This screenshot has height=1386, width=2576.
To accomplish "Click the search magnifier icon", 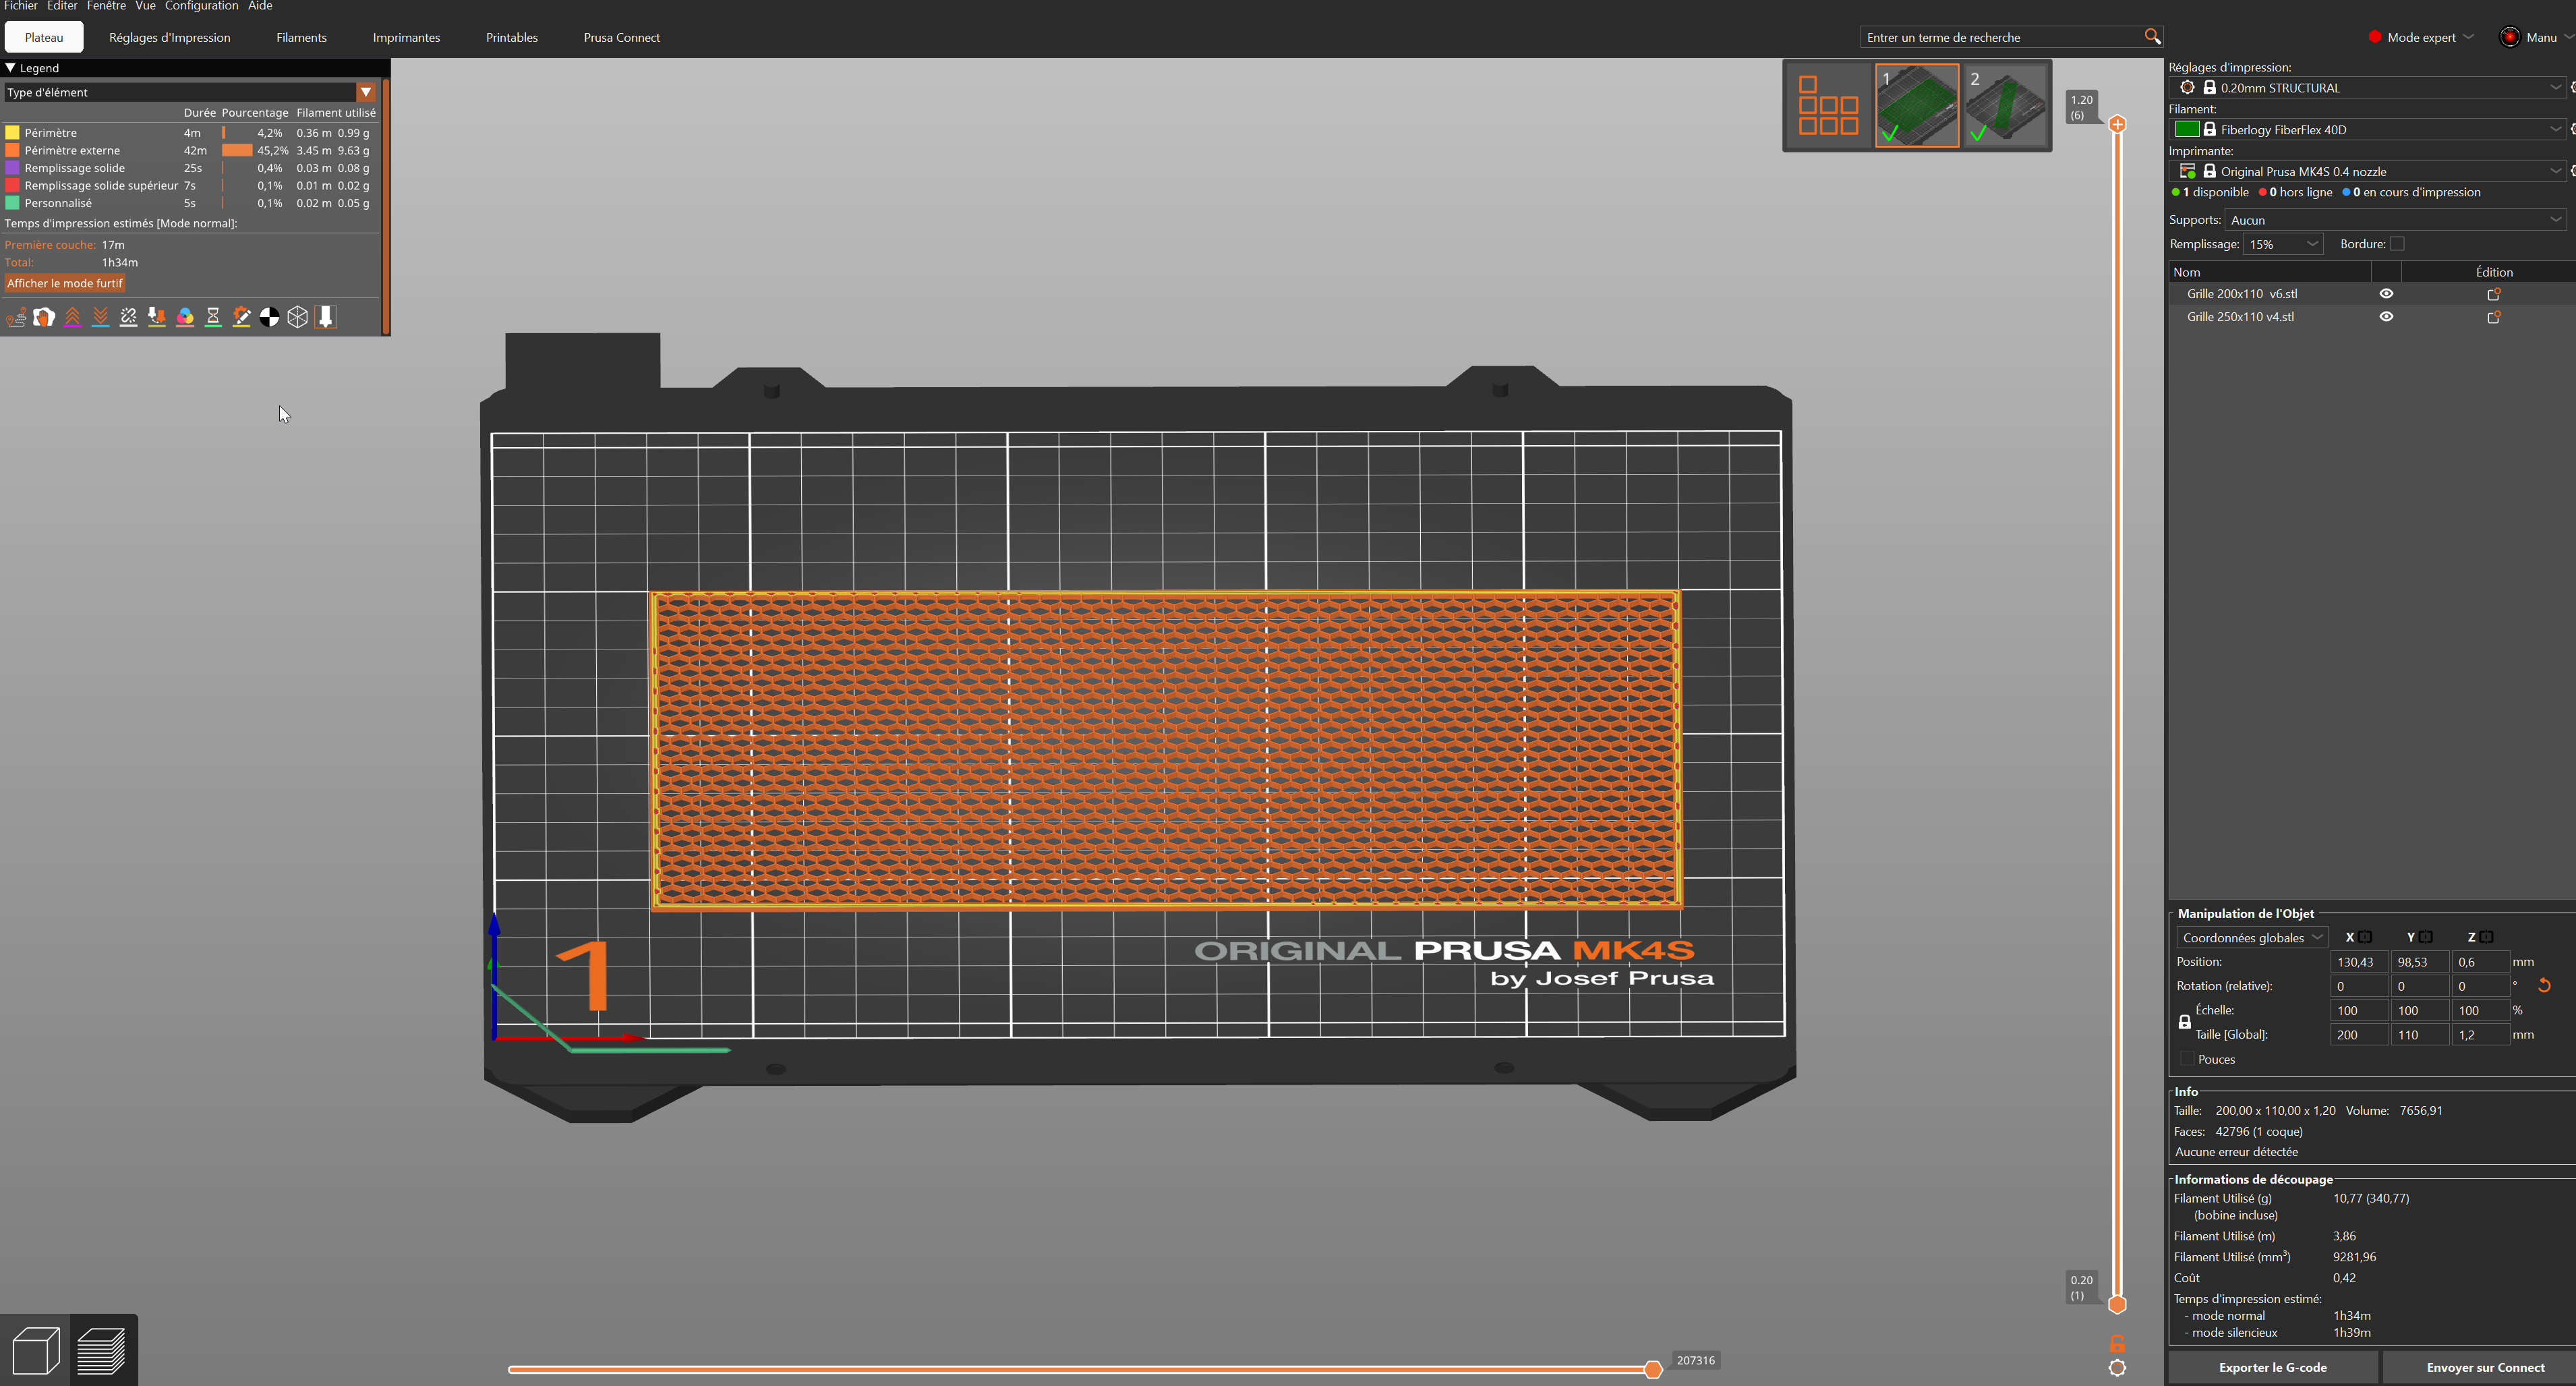I will click(x=2152, y=37).
